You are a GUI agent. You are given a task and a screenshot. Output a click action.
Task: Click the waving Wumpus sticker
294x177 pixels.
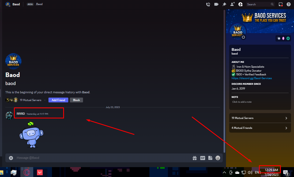pyautogui.click(x=31, y=135)
